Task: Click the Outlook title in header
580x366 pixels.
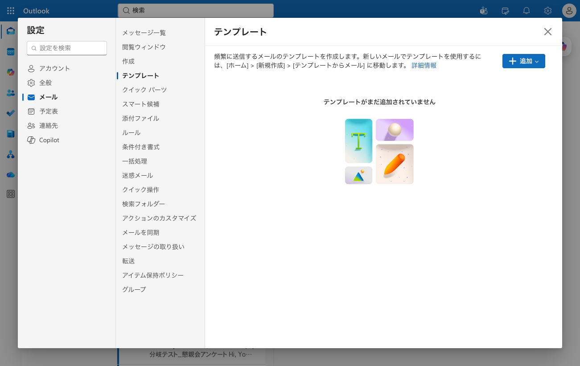Action: tap(36, 11)
